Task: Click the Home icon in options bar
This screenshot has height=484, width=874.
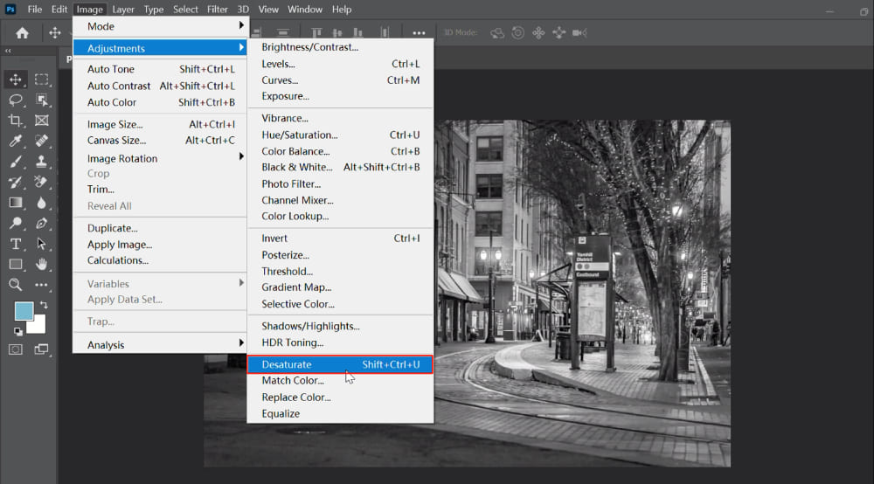Action: tap(22, 33)
